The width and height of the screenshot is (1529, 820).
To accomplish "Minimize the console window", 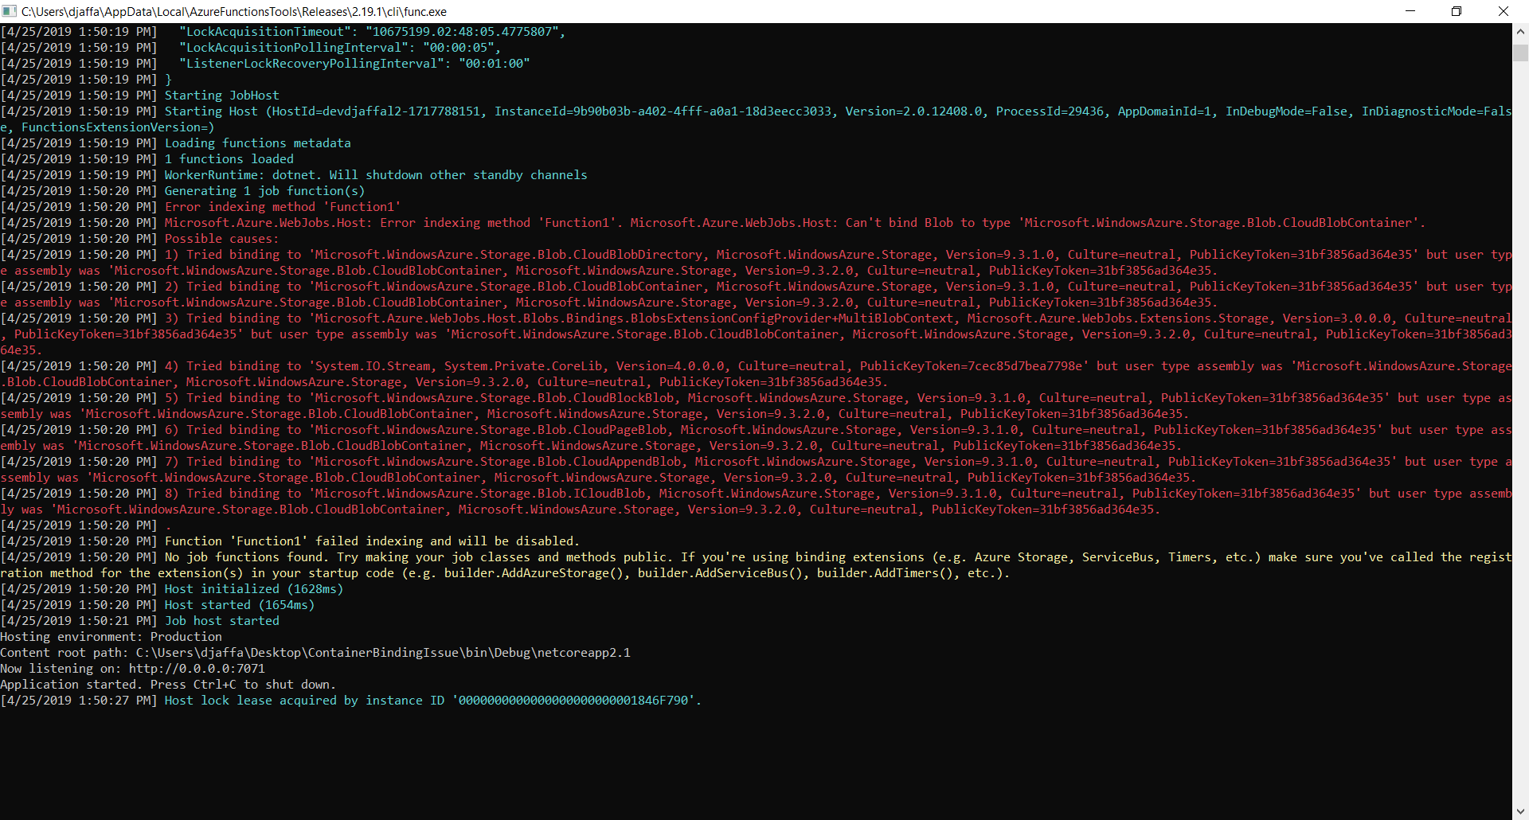I will (x=1410, y=11).
